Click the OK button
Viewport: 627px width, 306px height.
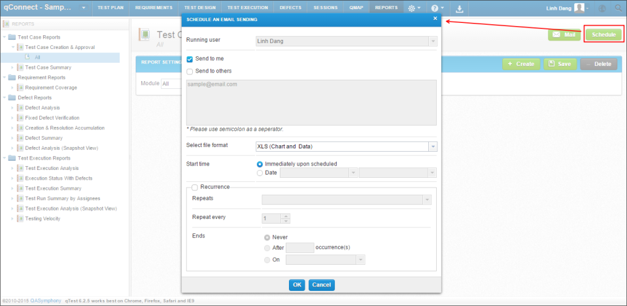coord(297,284)
